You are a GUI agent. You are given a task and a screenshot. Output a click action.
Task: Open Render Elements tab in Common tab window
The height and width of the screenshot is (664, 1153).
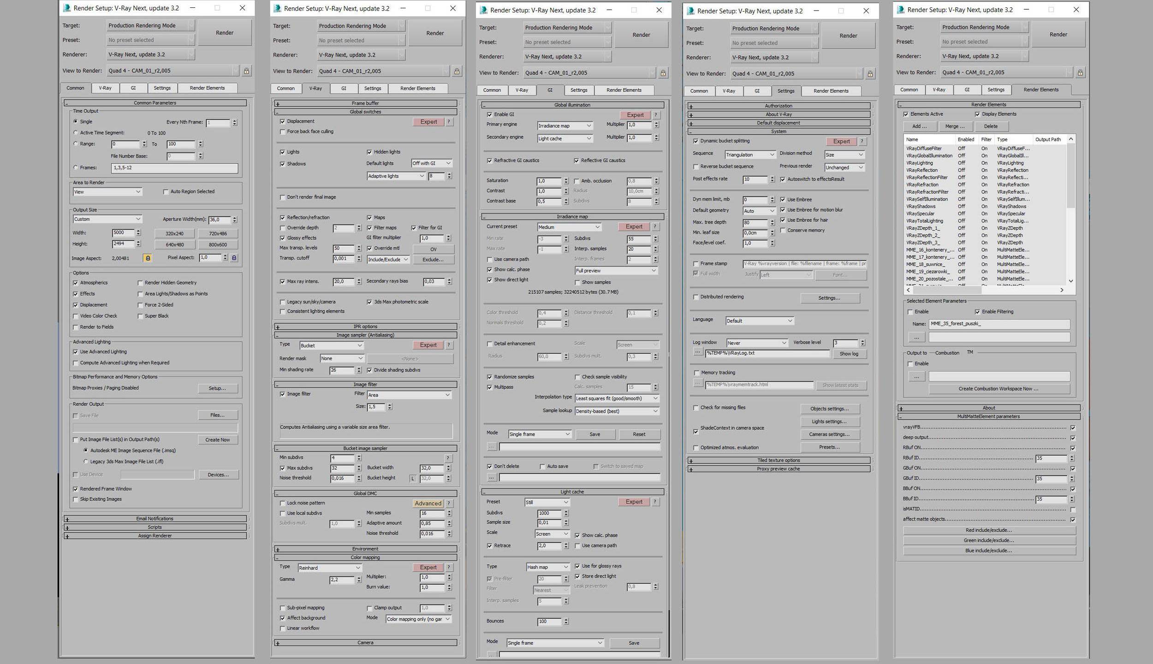pos(208,88)
